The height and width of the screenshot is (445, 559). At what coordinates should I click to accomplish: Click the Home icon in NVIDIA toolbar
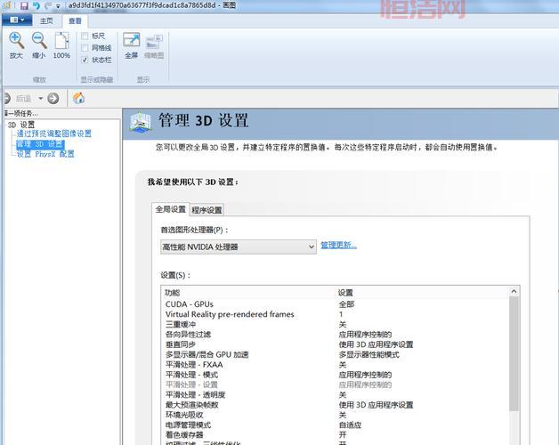click(x=78, y=98)
